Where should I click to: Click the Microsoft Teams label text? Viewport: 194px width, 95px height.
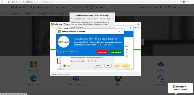pyautogui.click(x=76, y=84)
